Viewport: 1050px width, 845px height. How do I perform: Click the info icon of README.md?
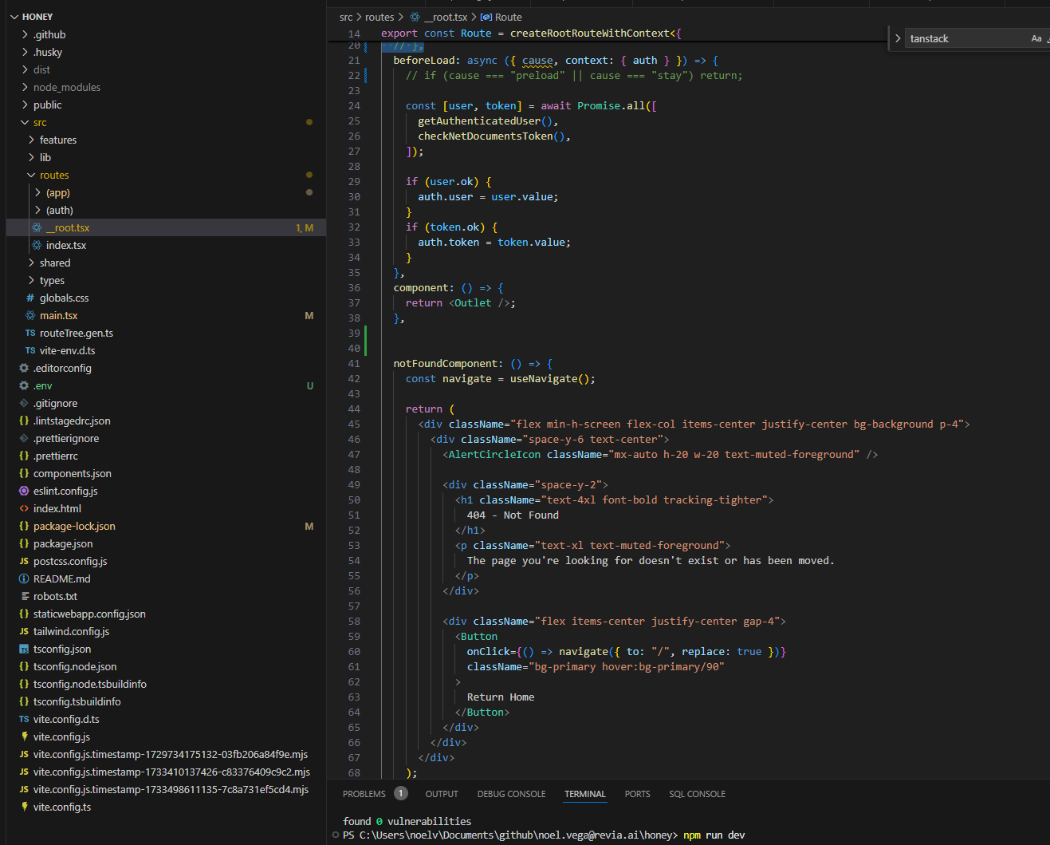click(24, 578)
